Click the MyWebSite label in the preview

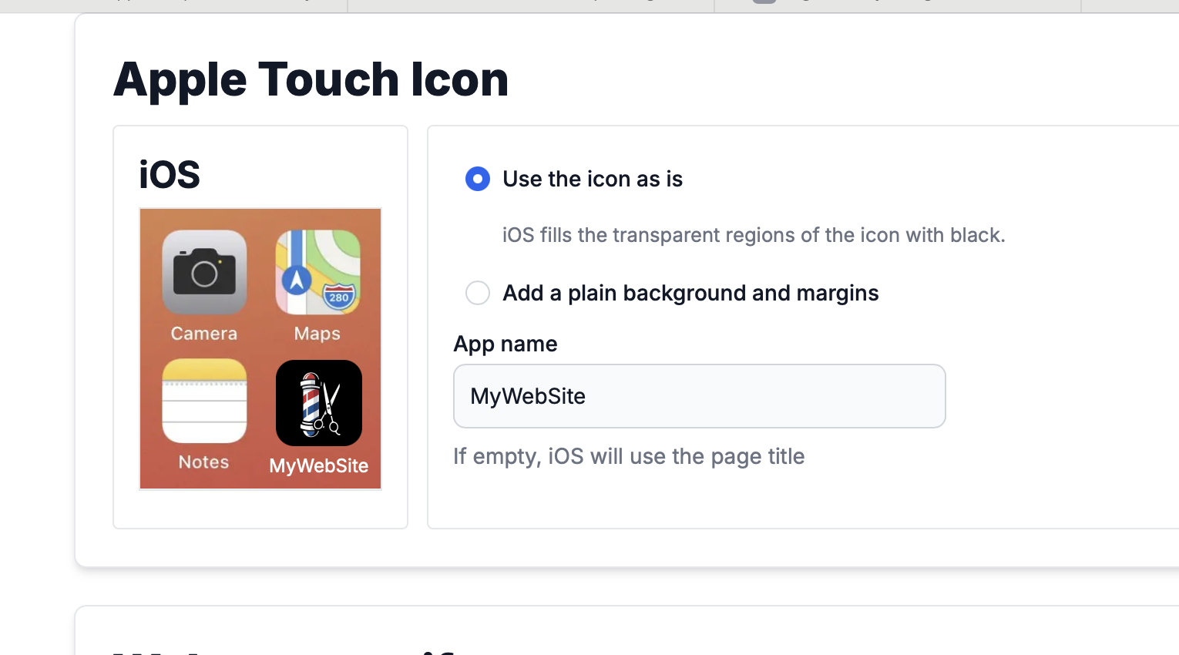coord(317,465)
